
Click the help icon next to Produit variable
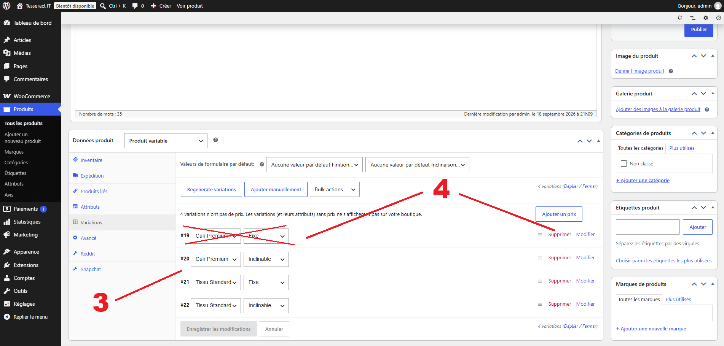click(215, 140)
